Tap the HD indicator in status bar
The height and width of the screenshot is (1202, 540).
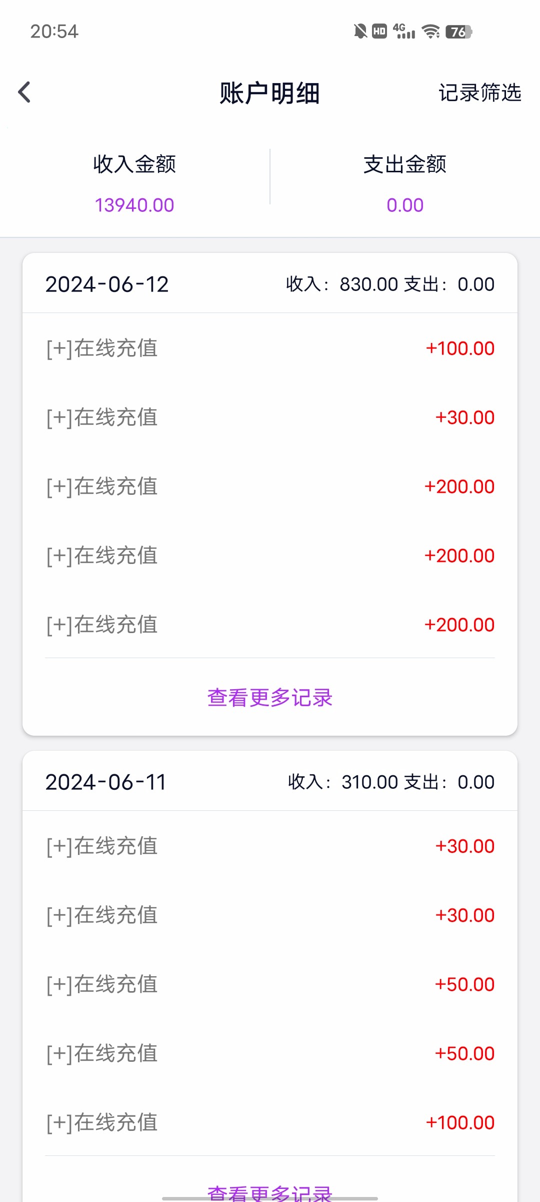point(379,32)
